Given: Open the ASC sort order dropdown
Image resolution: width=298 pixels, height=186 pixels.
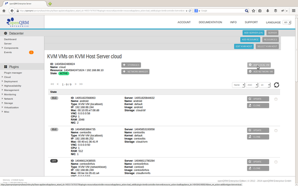Looking at the screenshot, I should pyautogui.click(x=252, y=85).
